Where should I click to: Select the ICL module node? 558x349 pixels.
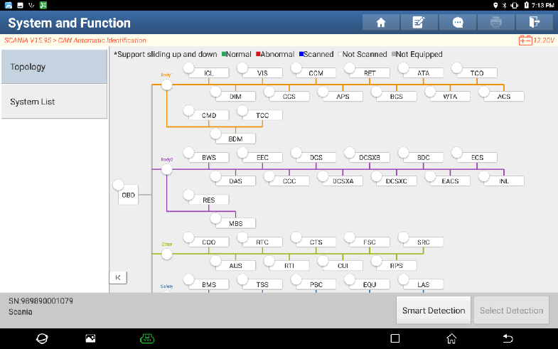pos(208,73)
